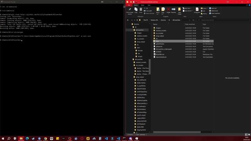
Task: Open Properties of the selected item
Action: (197, 10)
